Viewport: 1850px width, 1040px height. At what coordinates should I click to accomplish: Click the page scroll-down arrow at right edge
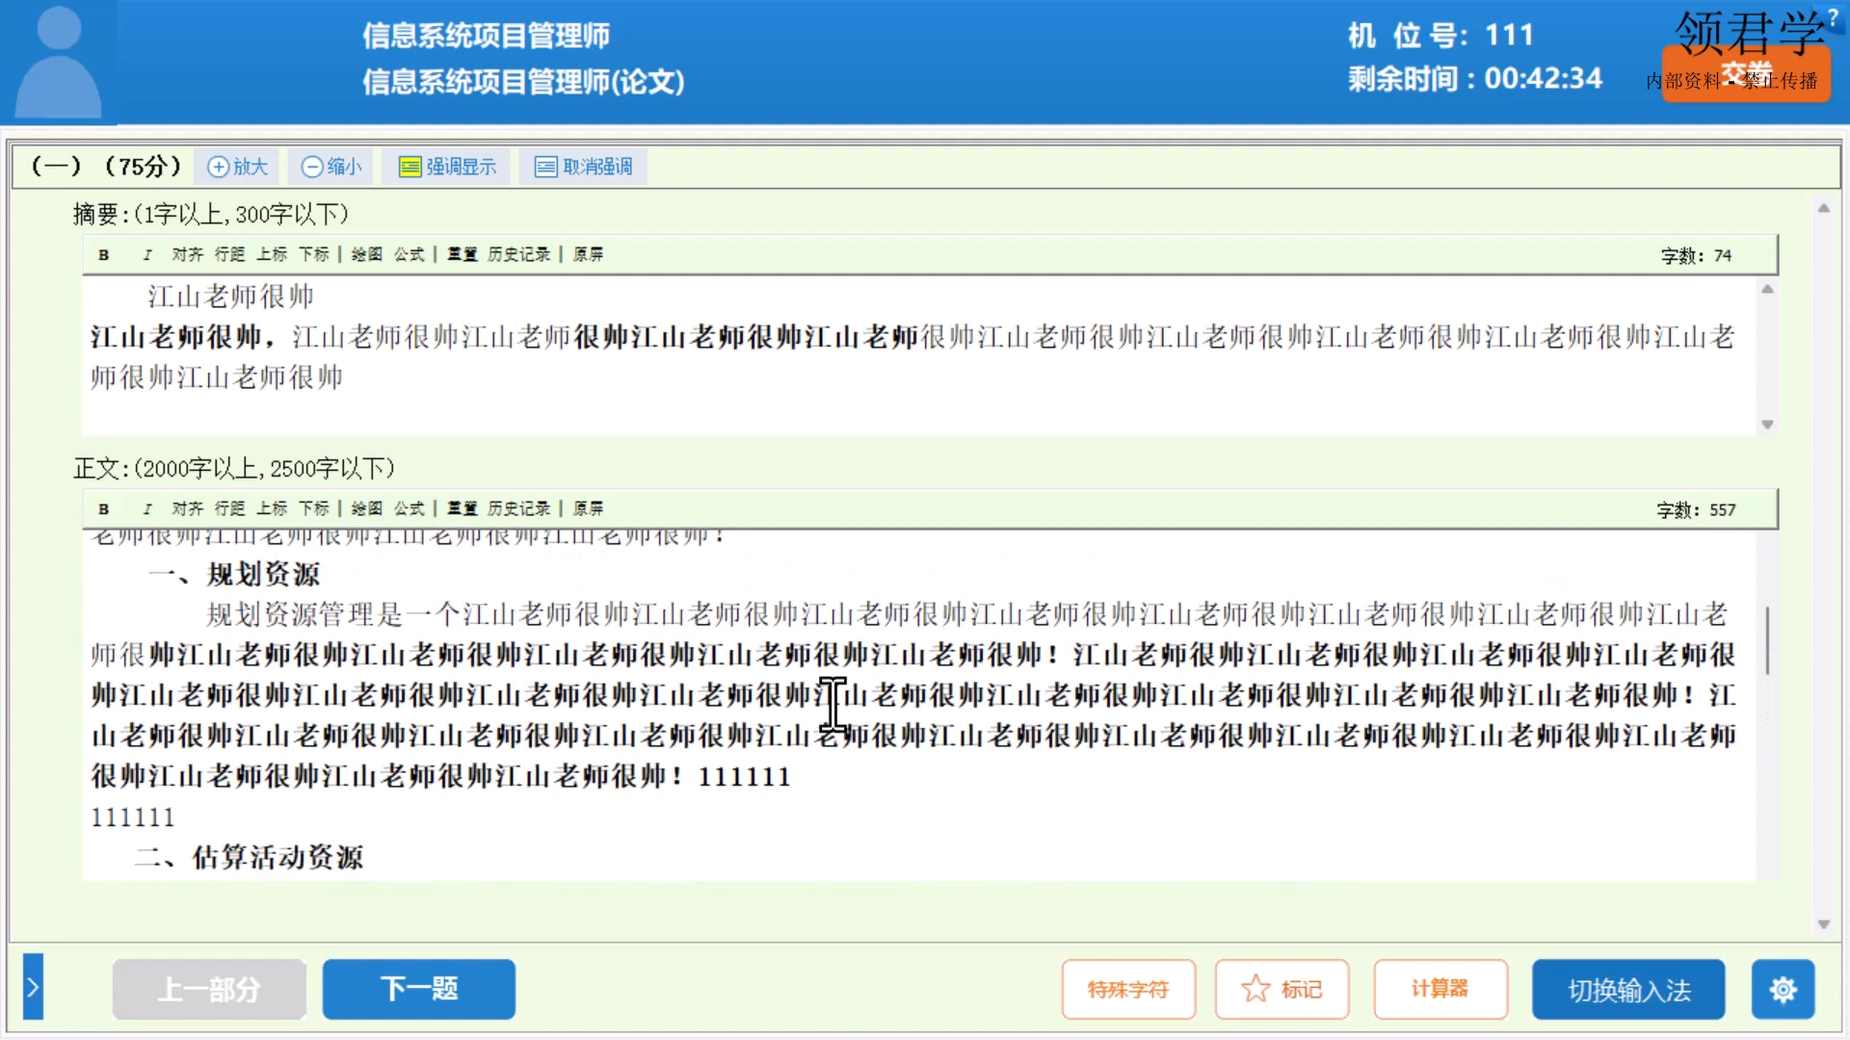click(1824, 924)
